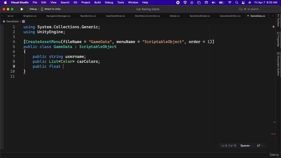281x158 pixels.
Task: Open the Debug menu
Action: click(109, 3)
